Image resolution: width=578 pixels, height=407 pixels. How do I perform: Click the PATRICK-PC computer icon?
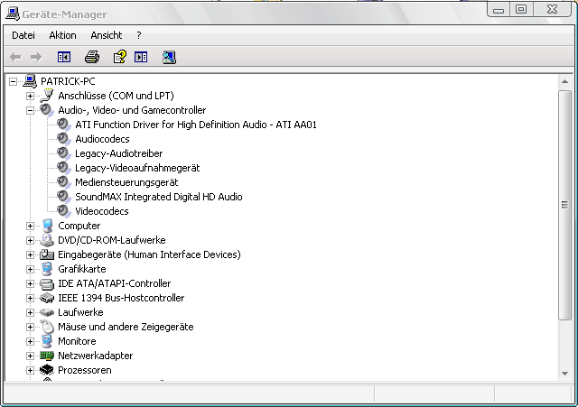(30, 81)
